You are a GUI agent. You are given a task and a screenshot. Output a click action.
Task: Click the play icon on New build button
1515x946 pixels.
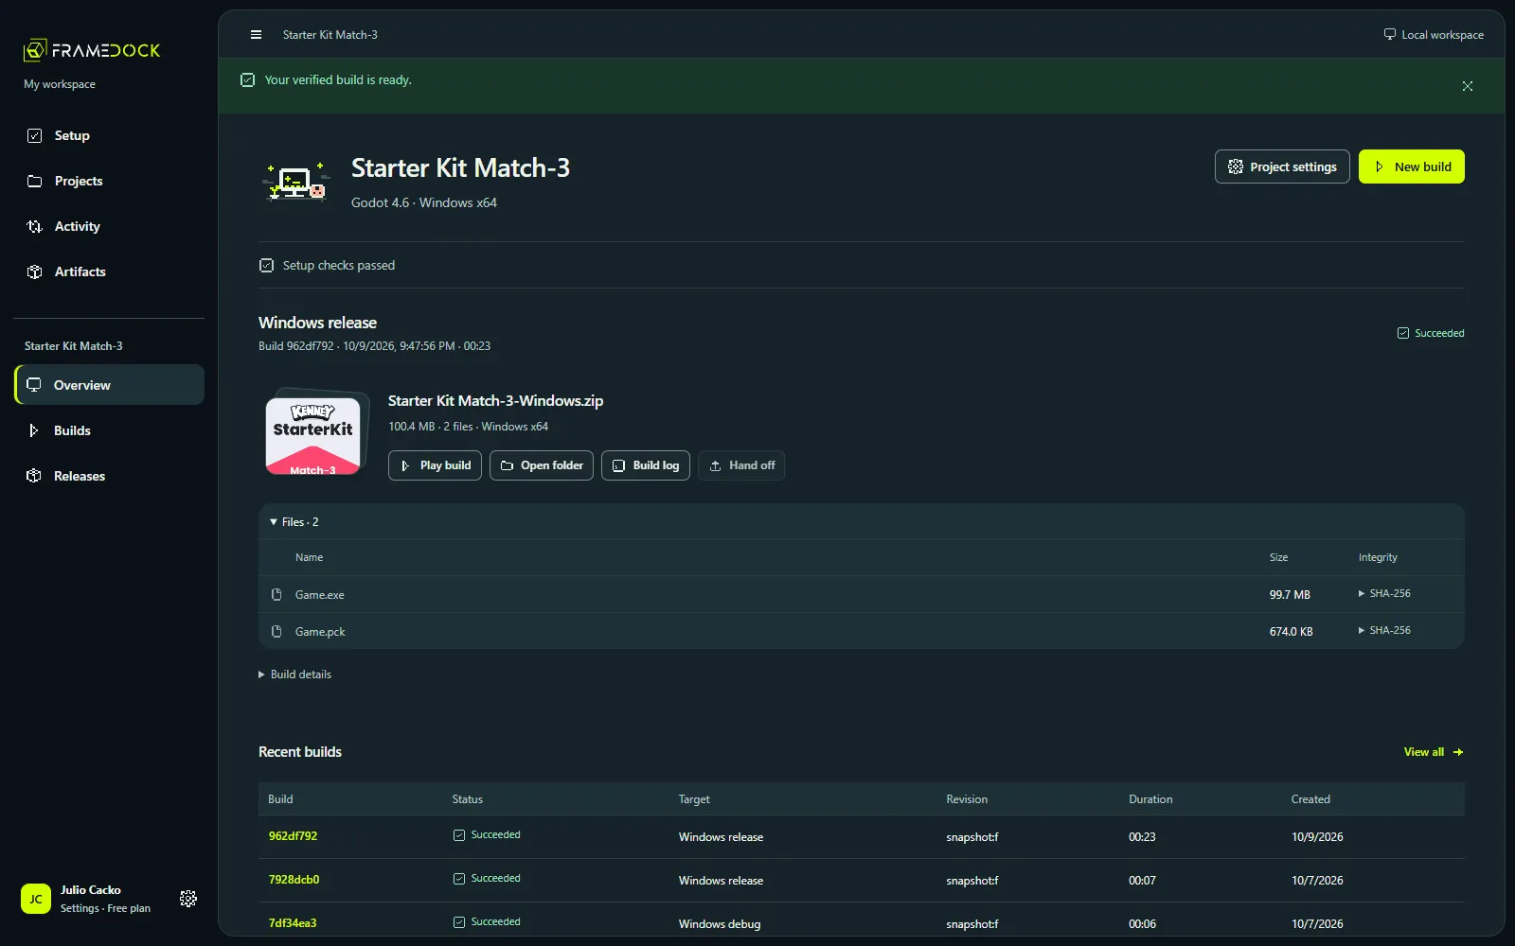[1380, 166]
